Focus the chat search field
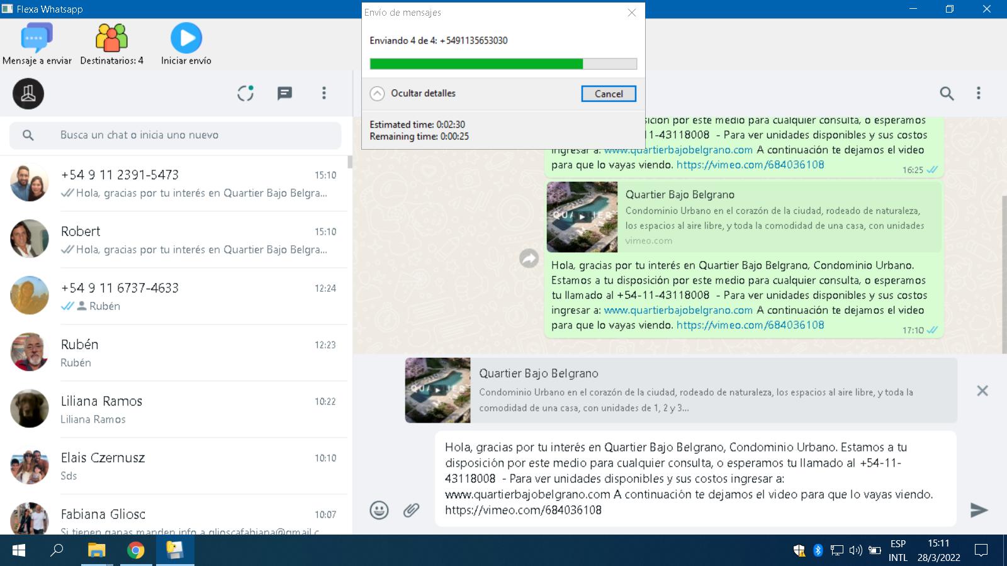1007x566 pixels. click(x=176, y=135)
